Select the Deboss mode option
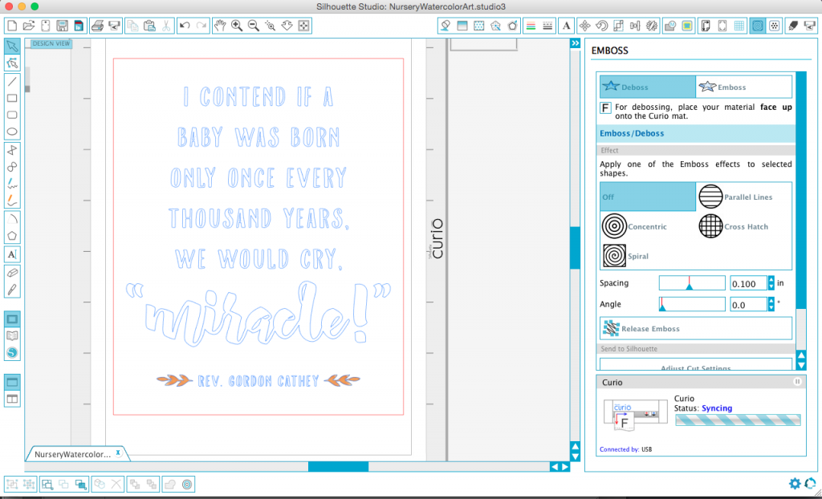 coord(648,87)
